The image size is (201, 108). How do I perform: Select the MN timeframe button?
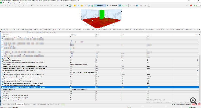(62, 6)
